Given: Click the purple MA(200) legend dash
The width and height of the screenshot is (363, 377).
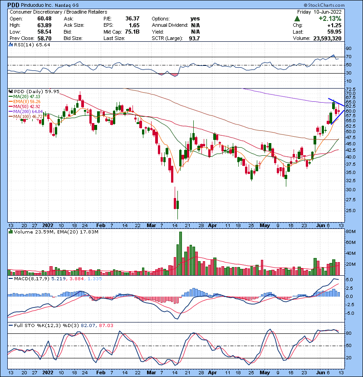Looking at the screenshot, I should tap(11, 112).
